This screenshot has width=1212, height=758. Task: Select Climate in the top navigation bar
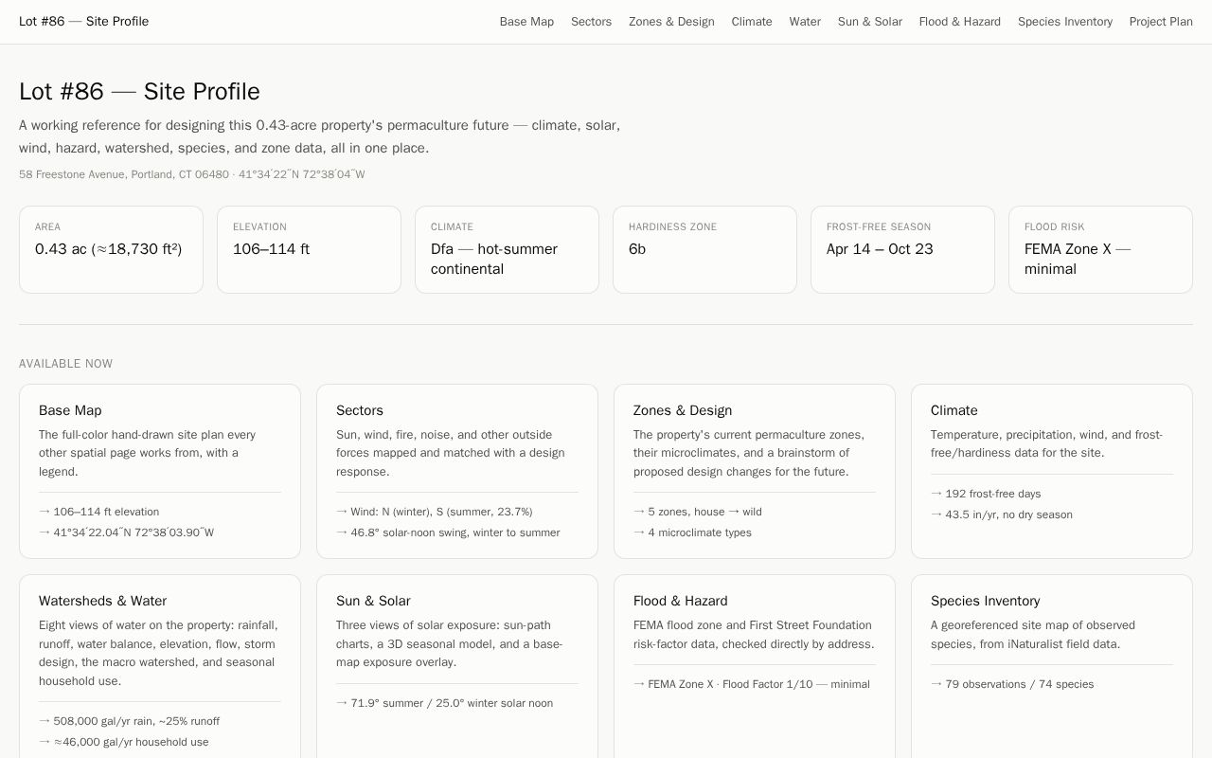(x=752, y=22)
